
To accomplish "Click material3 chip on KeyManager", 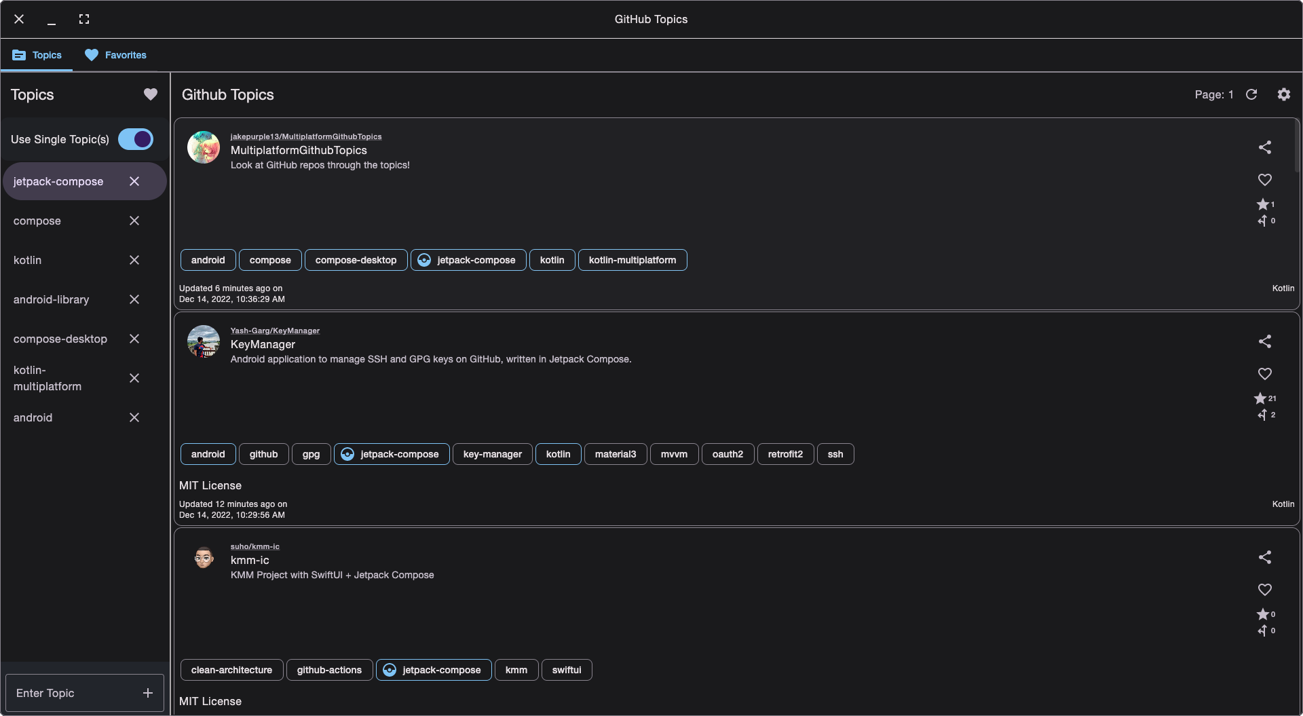I will (616, 454).
